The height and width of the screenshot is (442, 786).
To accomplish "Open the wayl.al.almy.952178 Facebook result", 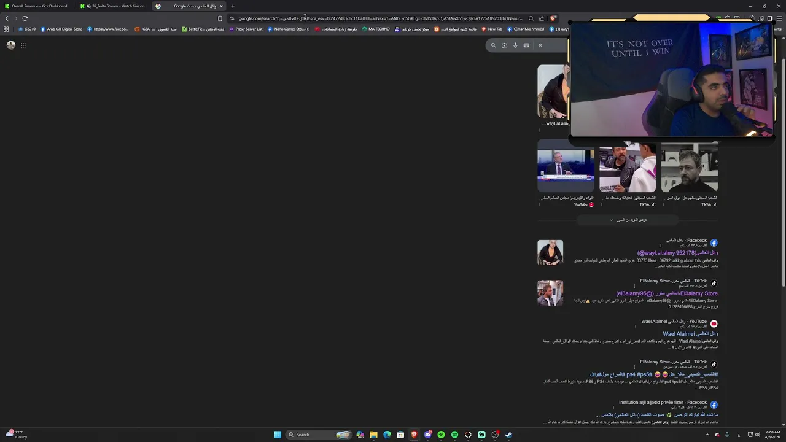I will [x=677, y=253].
